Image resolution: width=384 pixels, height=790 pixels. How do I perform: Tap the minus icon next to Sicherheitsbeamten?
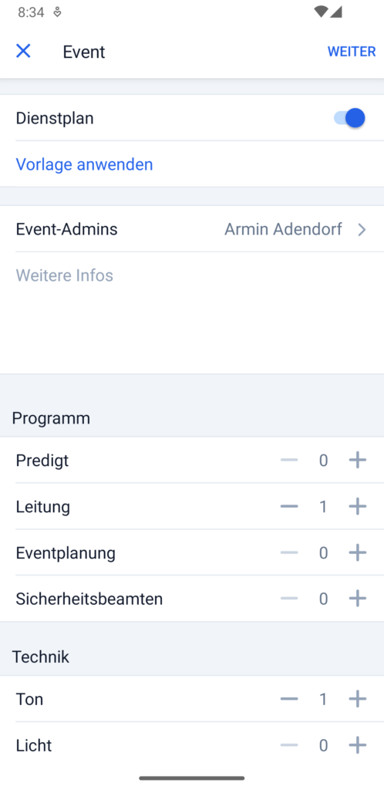point(289,599)
